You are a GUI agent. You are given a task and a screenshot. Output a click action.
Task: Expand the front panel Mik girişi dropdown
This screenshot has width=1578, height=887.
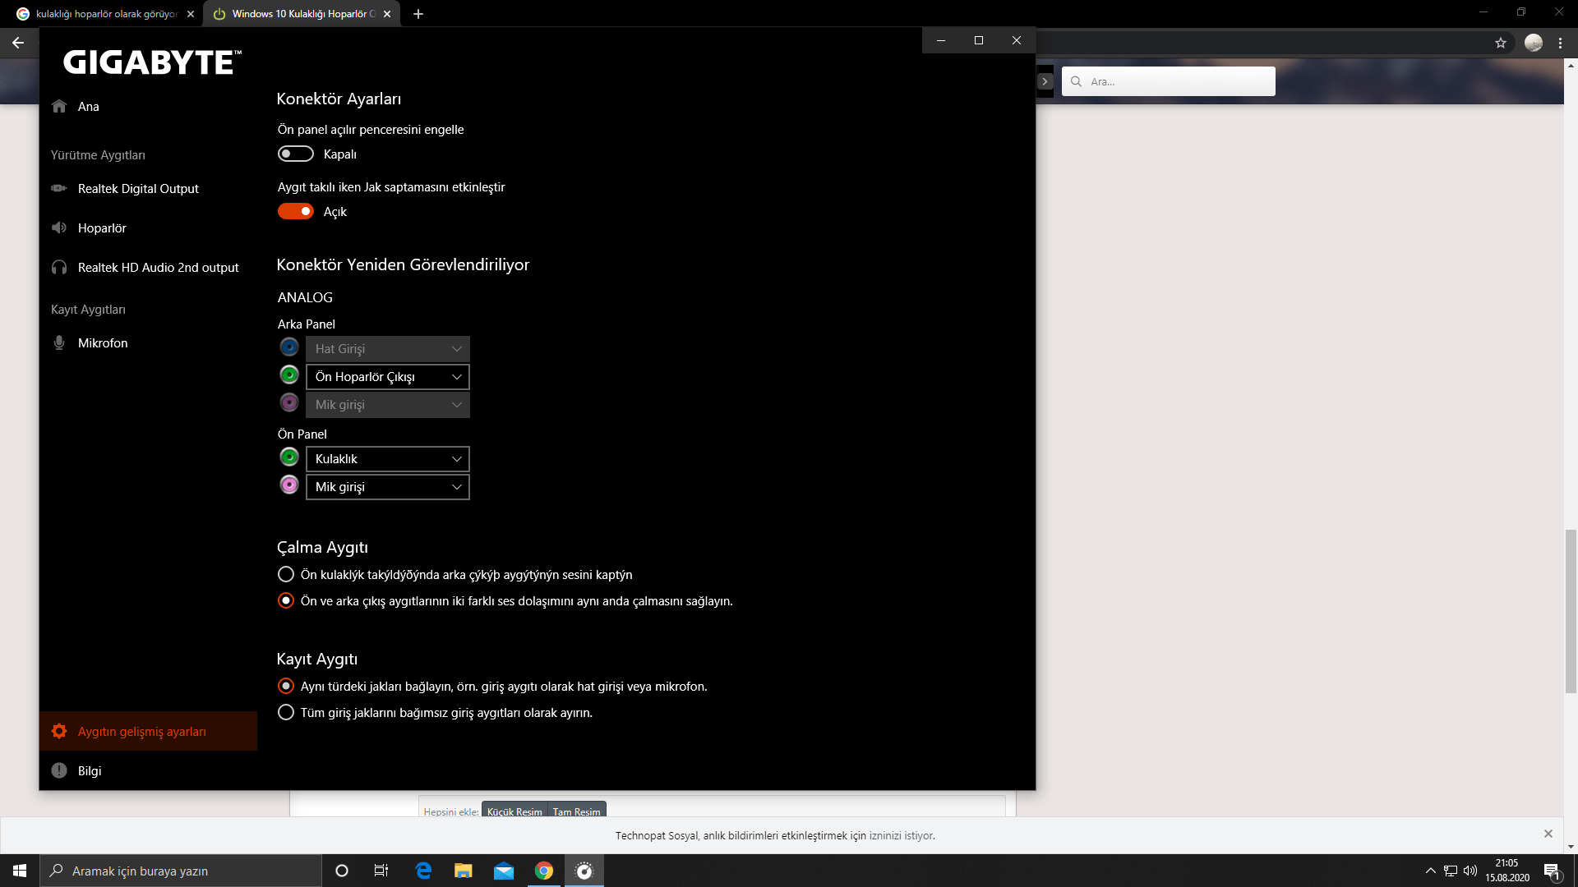[x=387, y=487]
